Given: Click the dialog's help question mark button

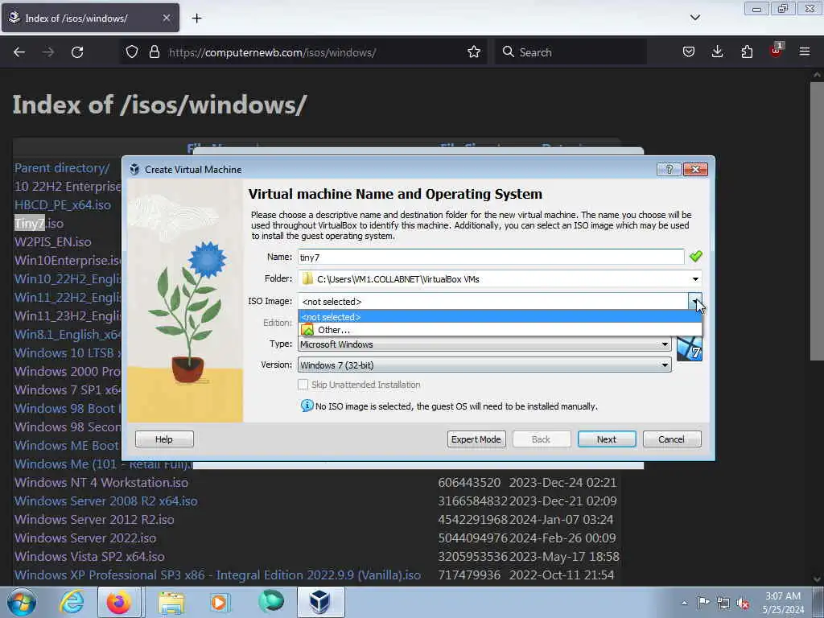Looking at the screenshot, I should pos(669,169).
